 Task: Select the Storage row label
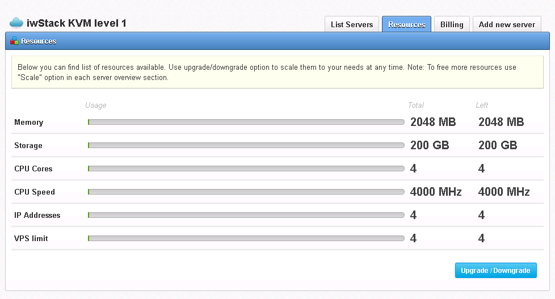click(28, 145)
